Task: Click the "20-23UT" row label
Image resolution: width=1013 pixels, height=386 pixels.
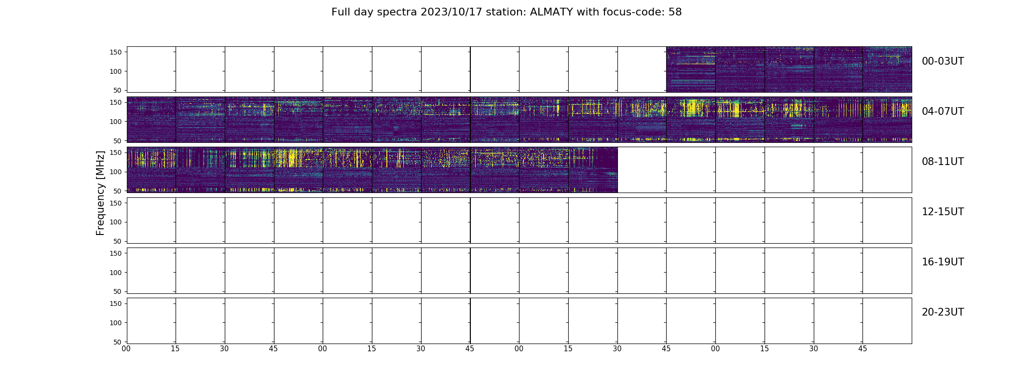Action: (x=943, y=312)
